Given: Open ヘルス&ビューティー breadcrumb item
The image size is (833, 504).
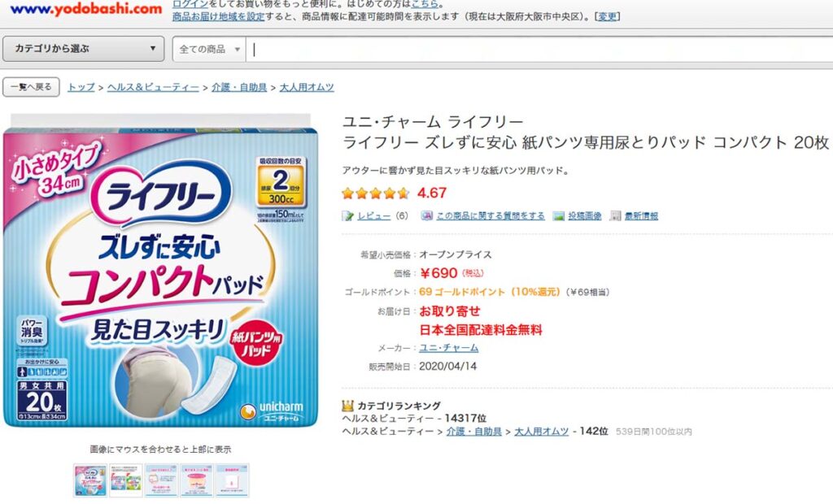Looking at the screenshot, I should pos(153,87).
